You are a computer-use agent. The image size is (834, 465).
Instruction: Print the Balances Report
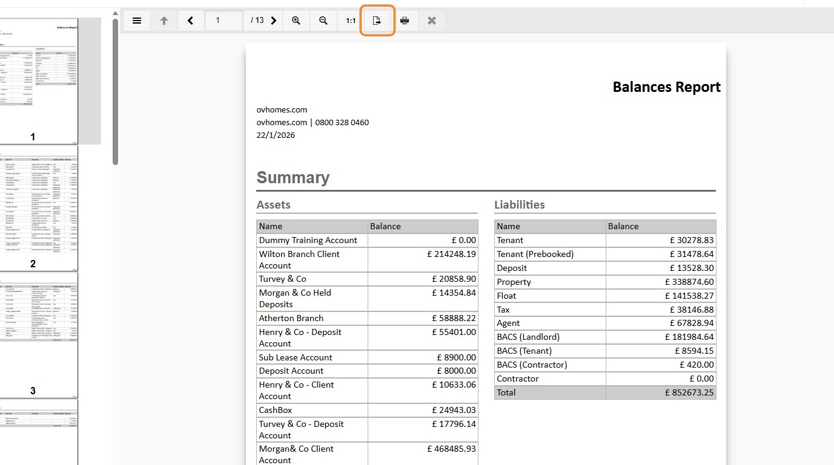pyautogui.click(x=405, y=21)
